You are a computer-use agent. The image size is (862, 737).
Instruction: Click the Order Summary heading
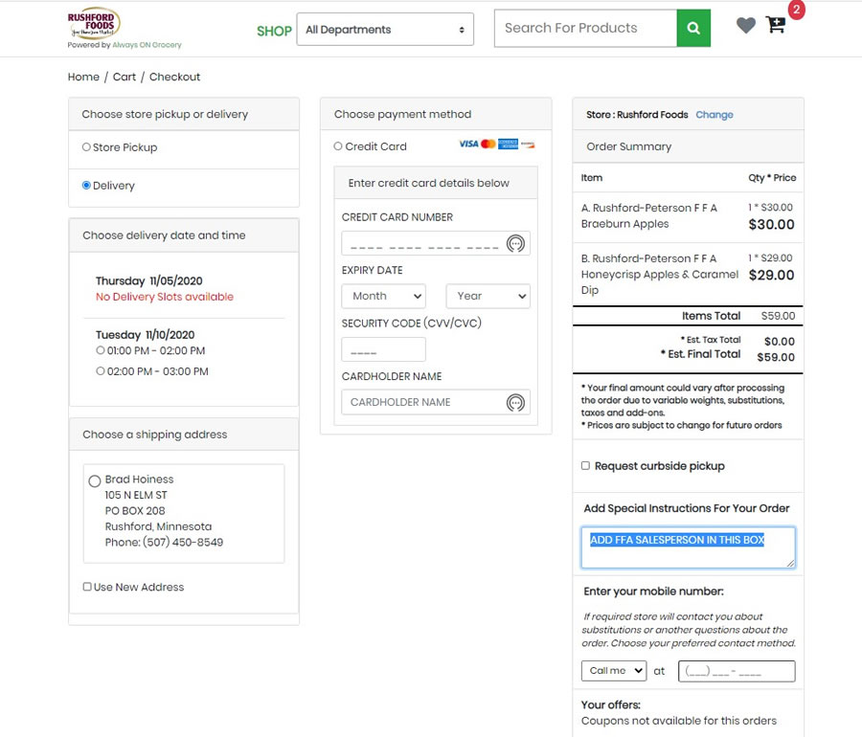(629, 146)
